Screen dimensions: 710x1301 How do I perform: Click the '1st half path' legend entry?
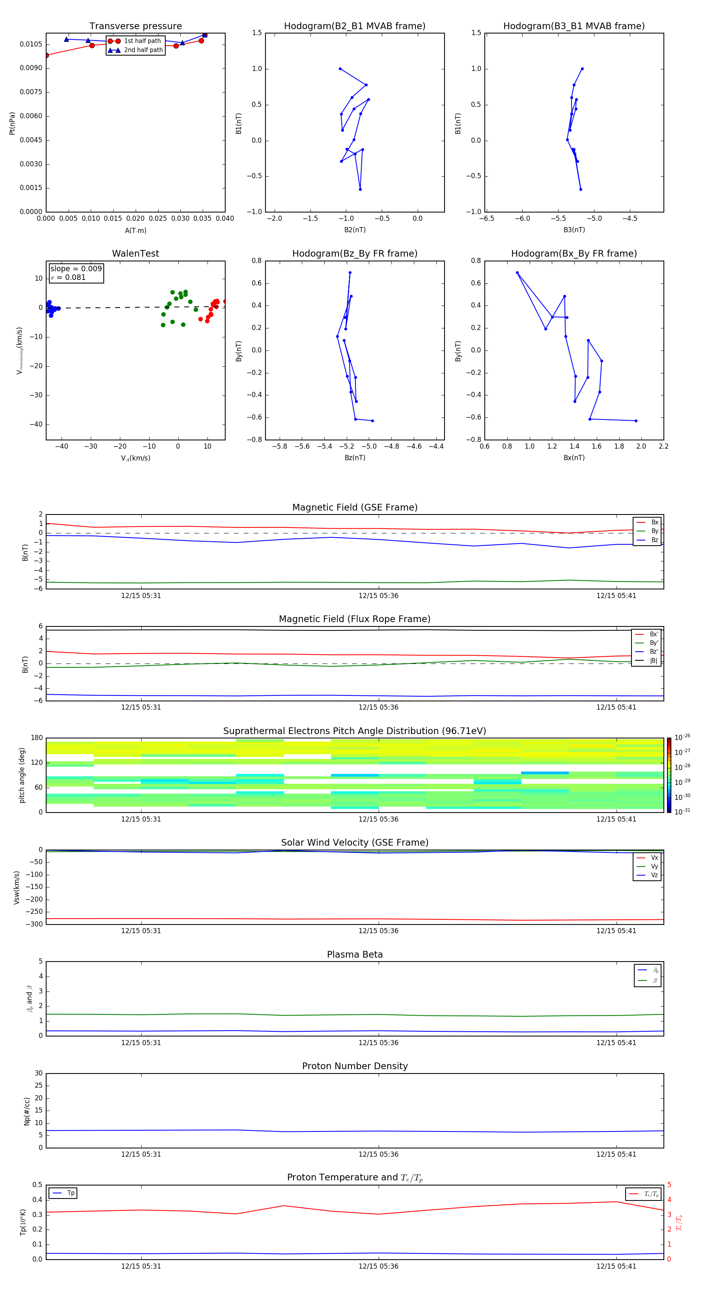135,41
